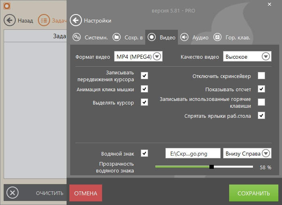The width and height of the screenshot is (282, 205).
Task: Click the back arrow icon next to Настройки
Action: tap(76, 20)
